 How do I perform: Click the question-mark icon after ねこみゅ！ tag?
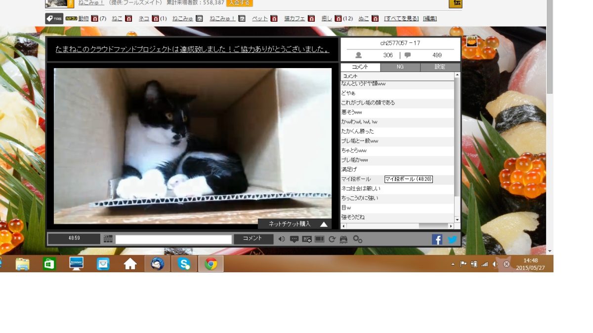point(242,19)
